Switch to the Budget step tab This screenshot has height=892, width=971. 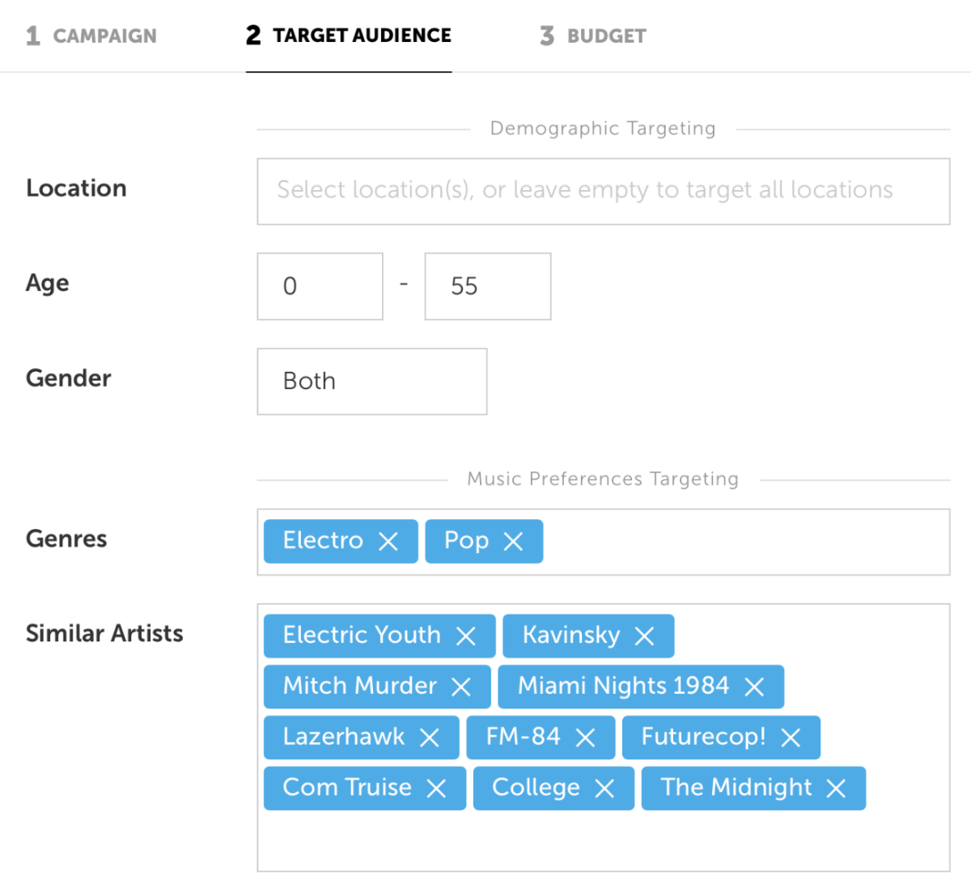pos(593,36)
